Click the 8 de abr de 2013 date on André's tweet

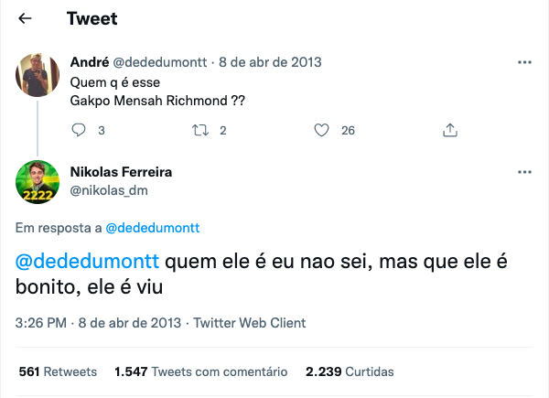270,62
